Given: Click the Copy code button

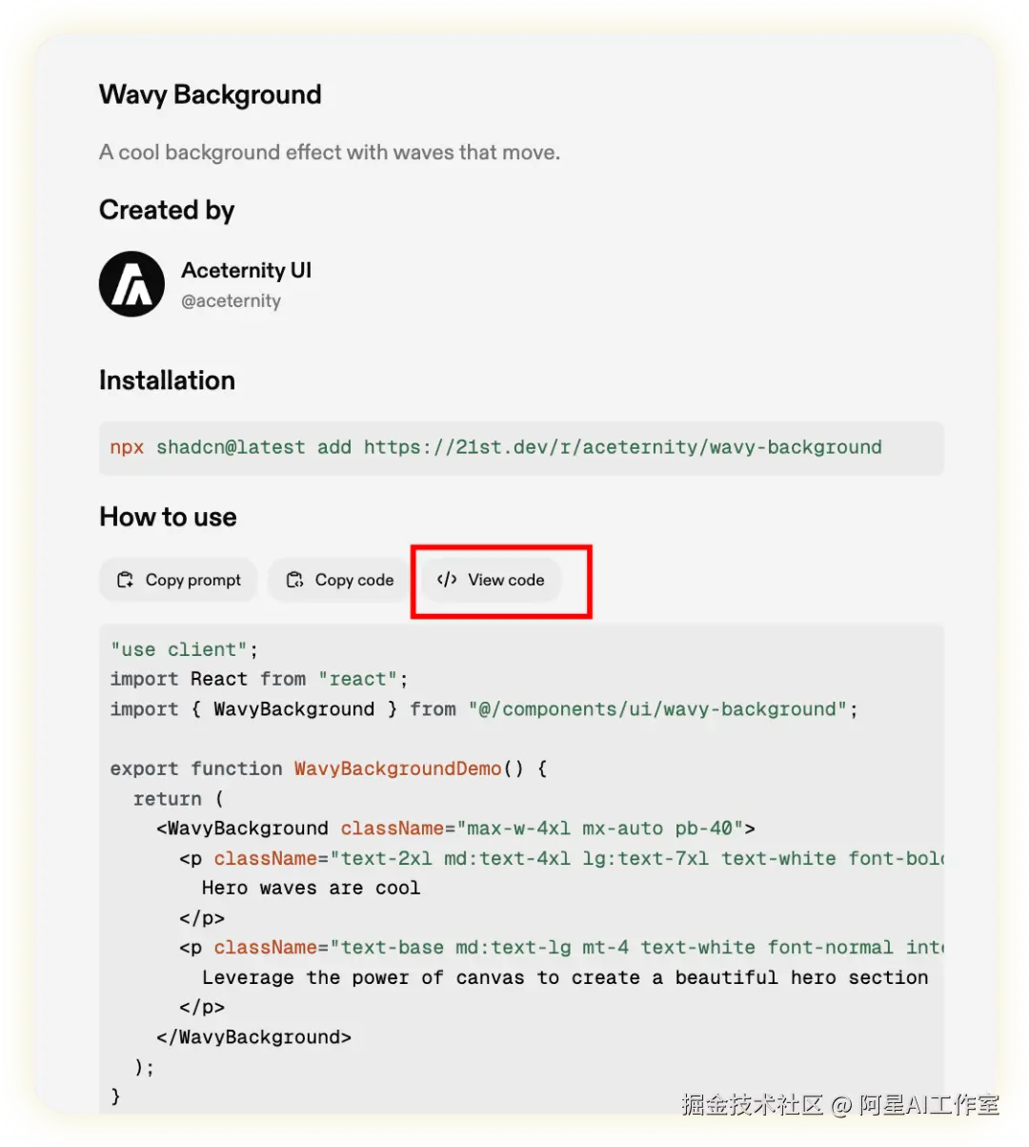Looking at the screenshot, I should click(x=340, y=580).
